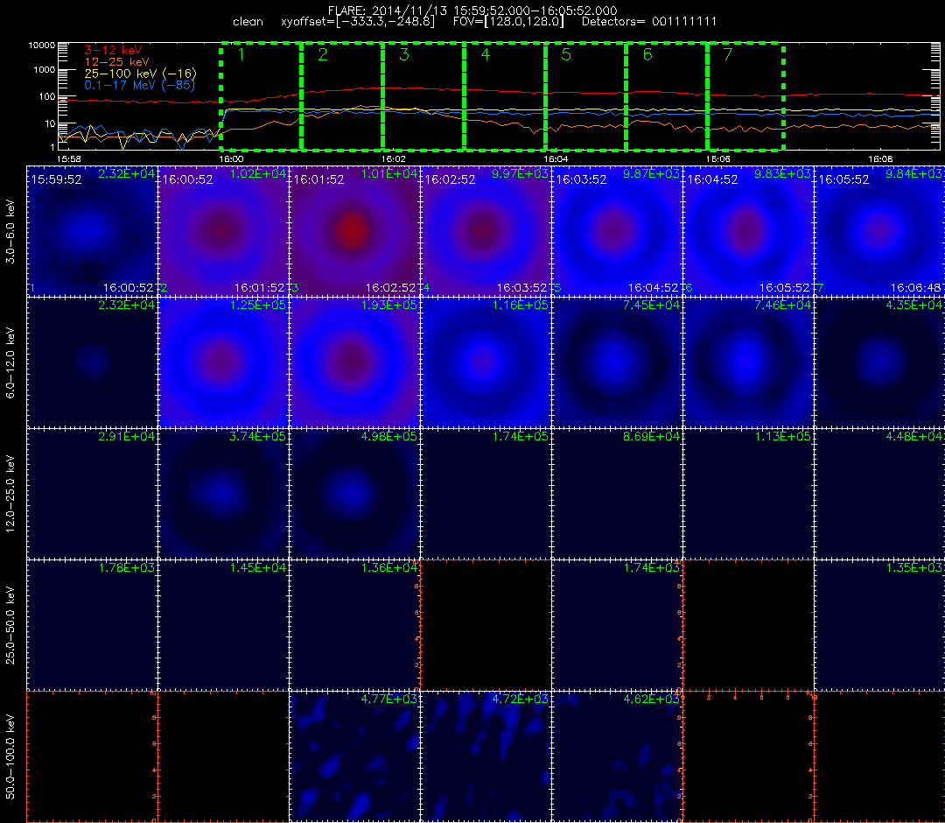This screenshot has height=823, width=945.
Task: Click the 1.35E+03 peak value
Action: coord(914,567)
